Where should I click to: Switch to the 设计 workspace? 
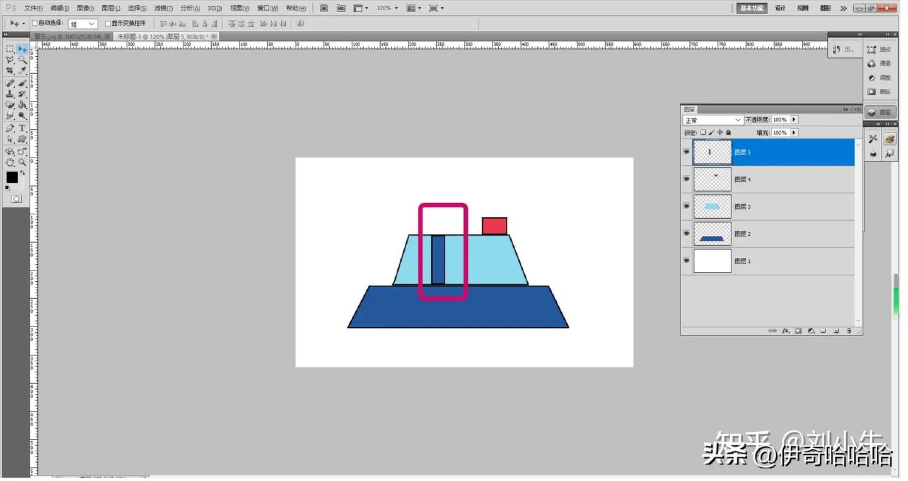[x=780, y=8]
